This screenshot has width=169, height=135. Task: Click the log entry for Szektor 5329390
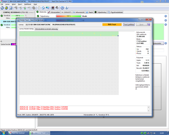point(44,109)
